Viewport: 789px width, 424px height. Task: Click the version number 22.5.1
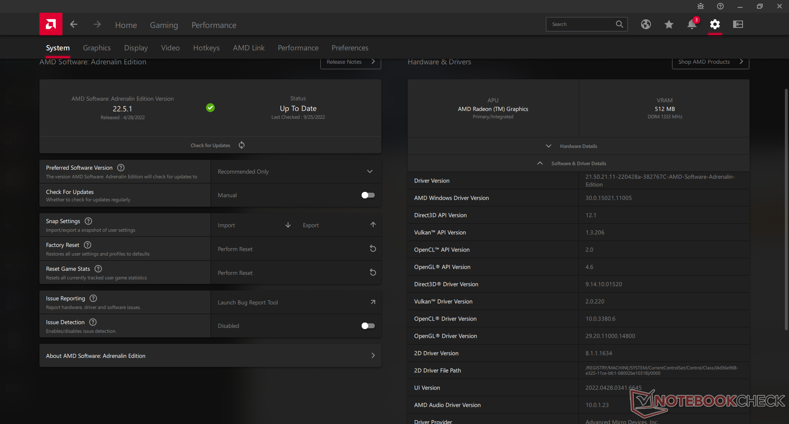[122, 109]
